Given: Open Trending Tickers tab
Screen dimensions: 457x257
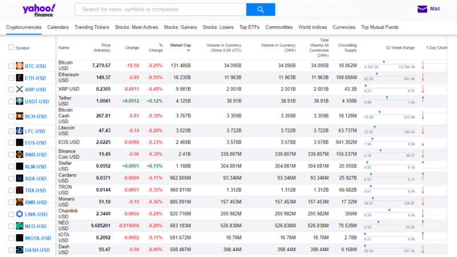Looking at the screenshot, I should [92, 27].
